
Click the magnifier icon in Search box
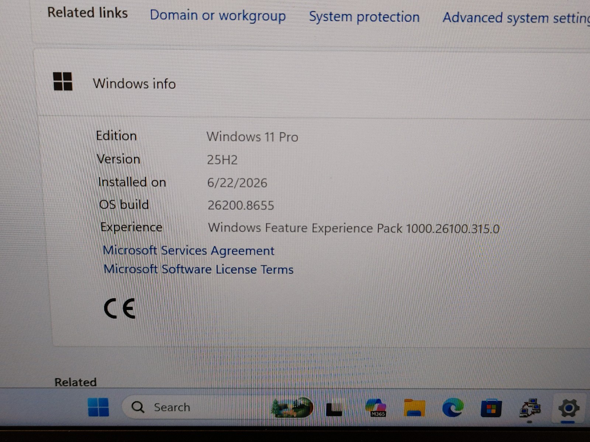pos(138,407)
